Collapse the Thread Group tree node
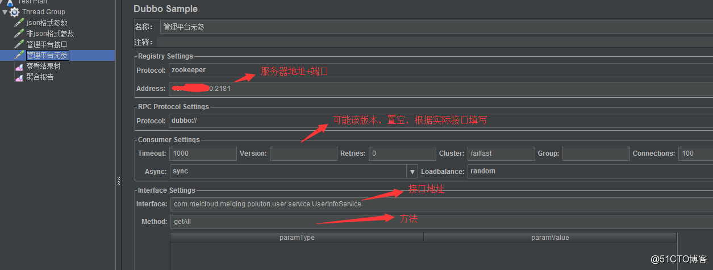Image resolution: width=713 pixels, height=270 pixels. pos(5,12)
